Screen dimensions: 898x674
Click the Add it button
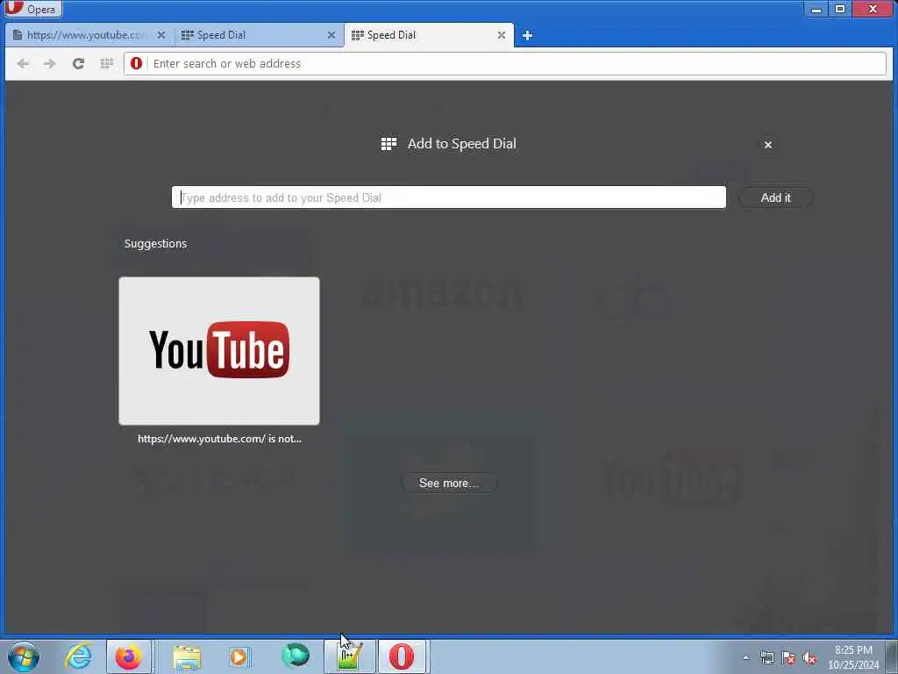tap(775, 197)
